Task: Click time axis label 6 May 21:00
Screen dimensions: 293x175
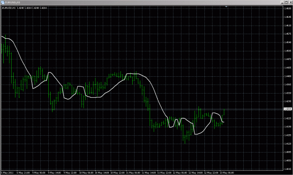Action: (23, 173)
